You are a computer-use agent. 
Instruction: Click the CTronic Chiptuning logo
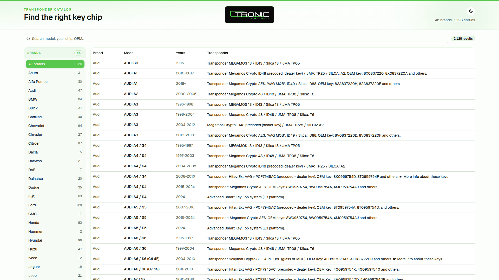pyautogui.click(x=249, y=15)
